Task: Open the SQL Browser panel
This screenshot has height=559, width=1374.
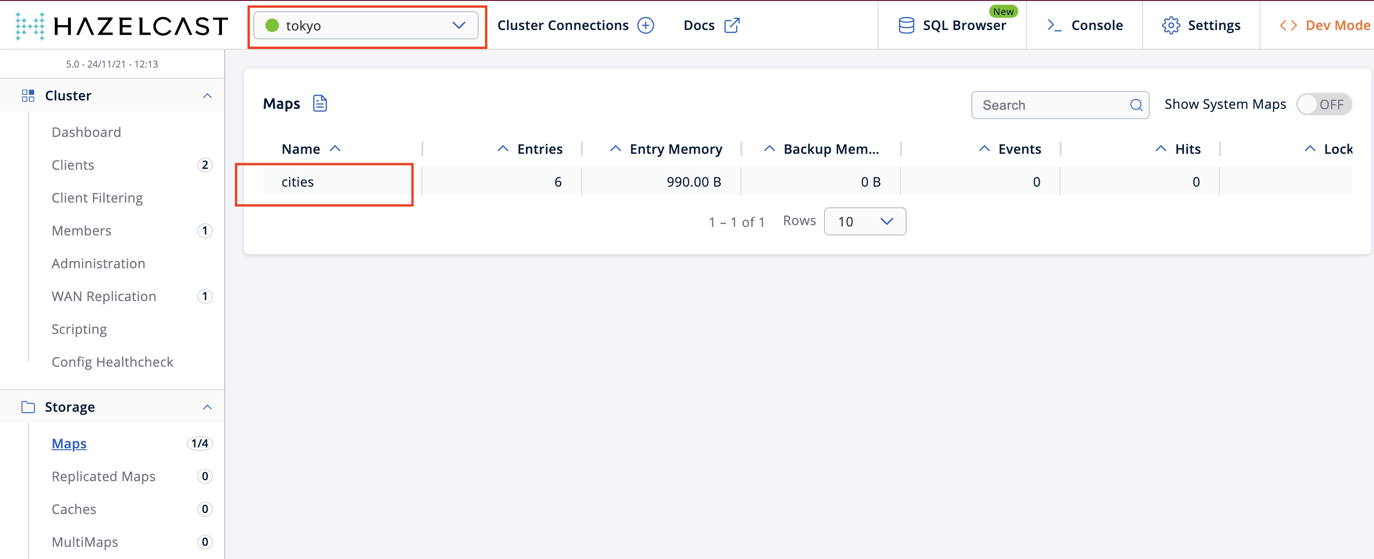Action: tap(950, 24)
